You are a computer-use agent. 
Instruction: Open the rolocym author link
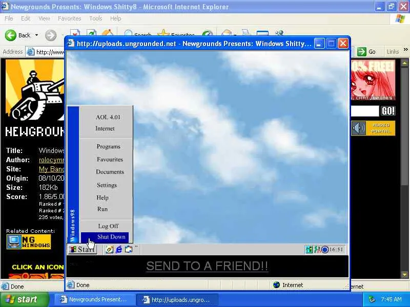[x=52, y=160]
